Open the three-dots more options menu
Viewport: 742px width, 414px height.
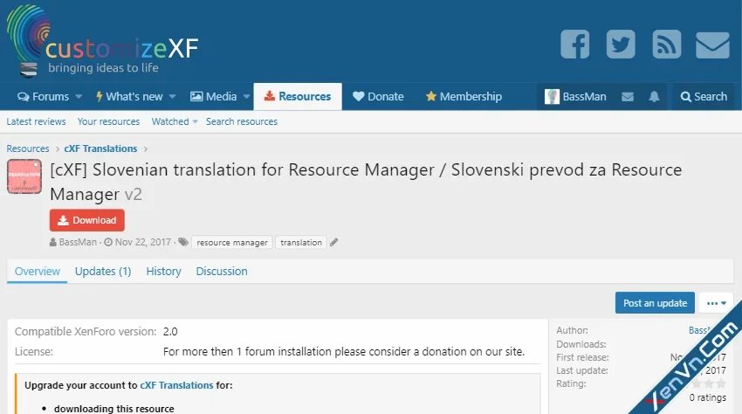tap(716, 303)
